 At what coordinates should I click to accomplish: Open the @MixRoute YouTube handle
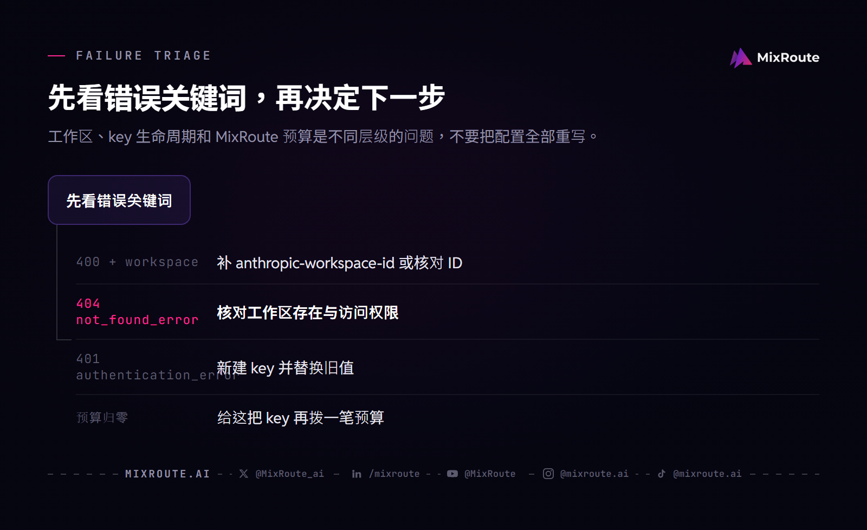pos(490,474)
